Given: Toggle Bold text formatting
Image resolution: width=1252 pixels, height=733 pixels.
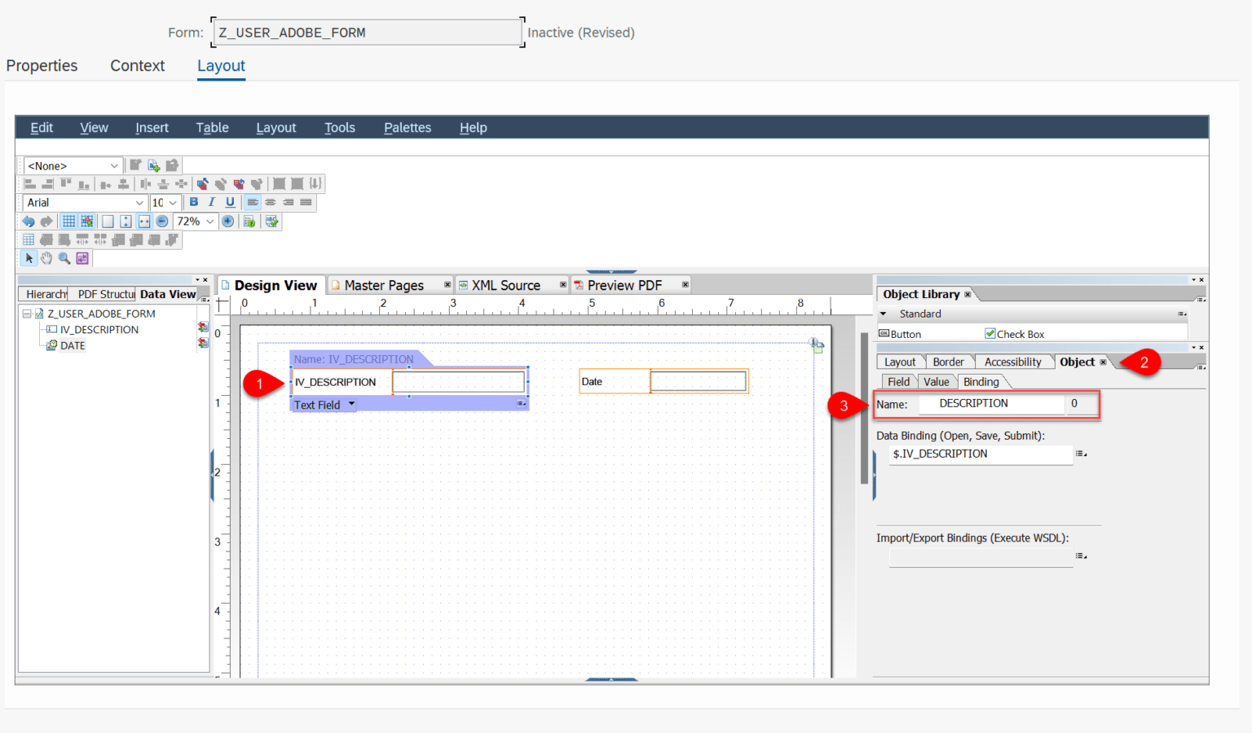Looking at the screenshot, I should pyautogui.click(x=193, y=202).
